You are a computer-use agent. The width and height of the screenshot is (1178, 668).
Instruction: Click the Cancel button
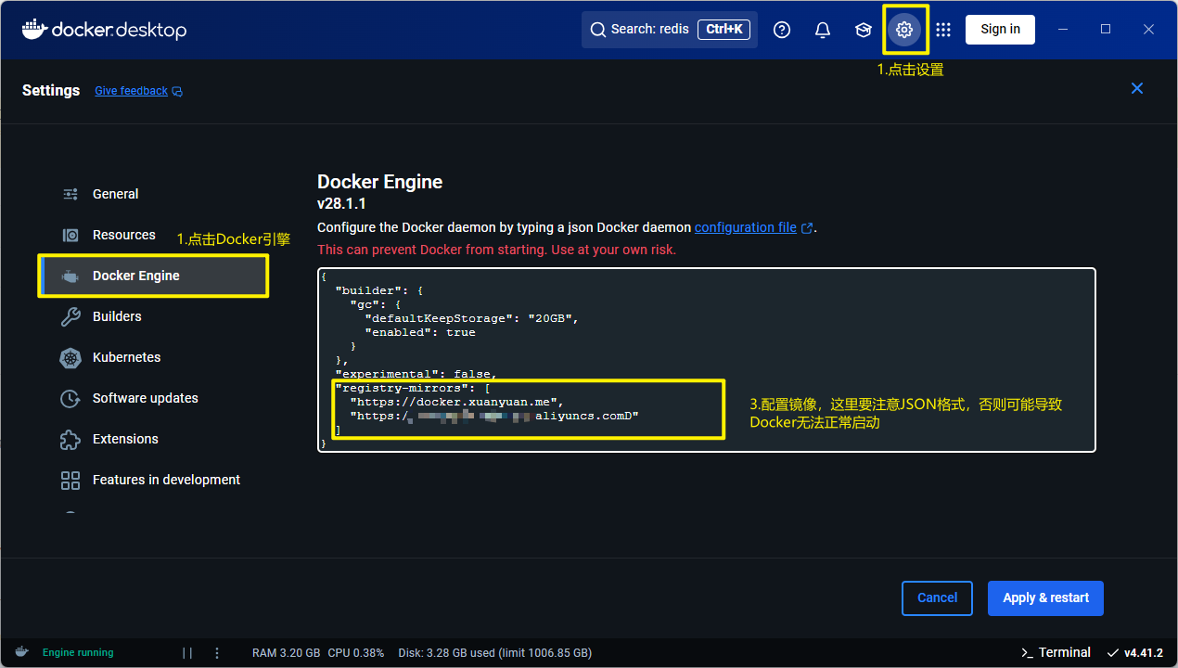[937, 597]
